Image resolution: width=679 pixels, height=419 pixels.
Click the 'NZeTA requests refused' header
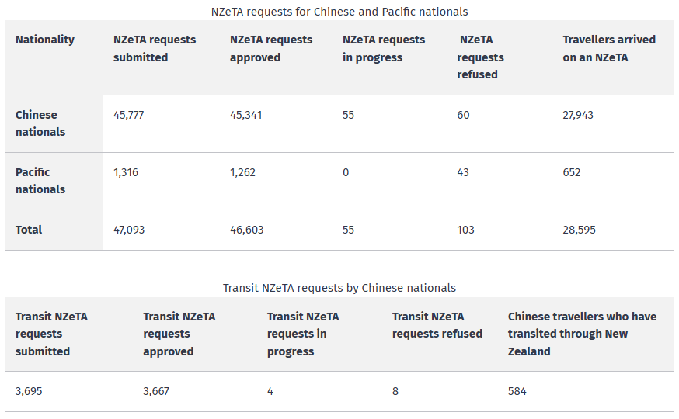480,57
